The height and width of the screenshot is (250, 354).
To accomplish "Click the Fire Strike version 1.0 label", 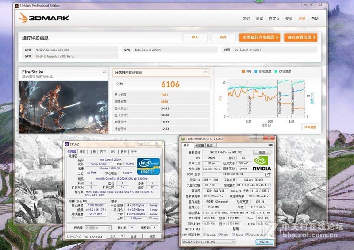I will click(104, 72).
